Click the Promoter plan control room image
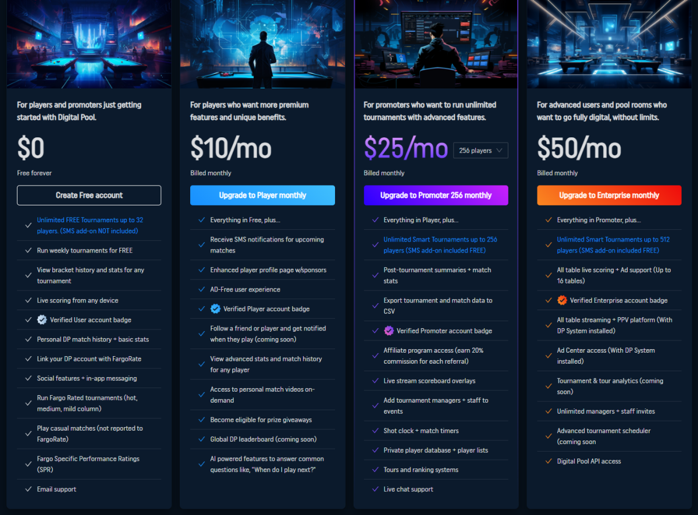698x515 pixels. pyautogui.click(x=436, y=44)
